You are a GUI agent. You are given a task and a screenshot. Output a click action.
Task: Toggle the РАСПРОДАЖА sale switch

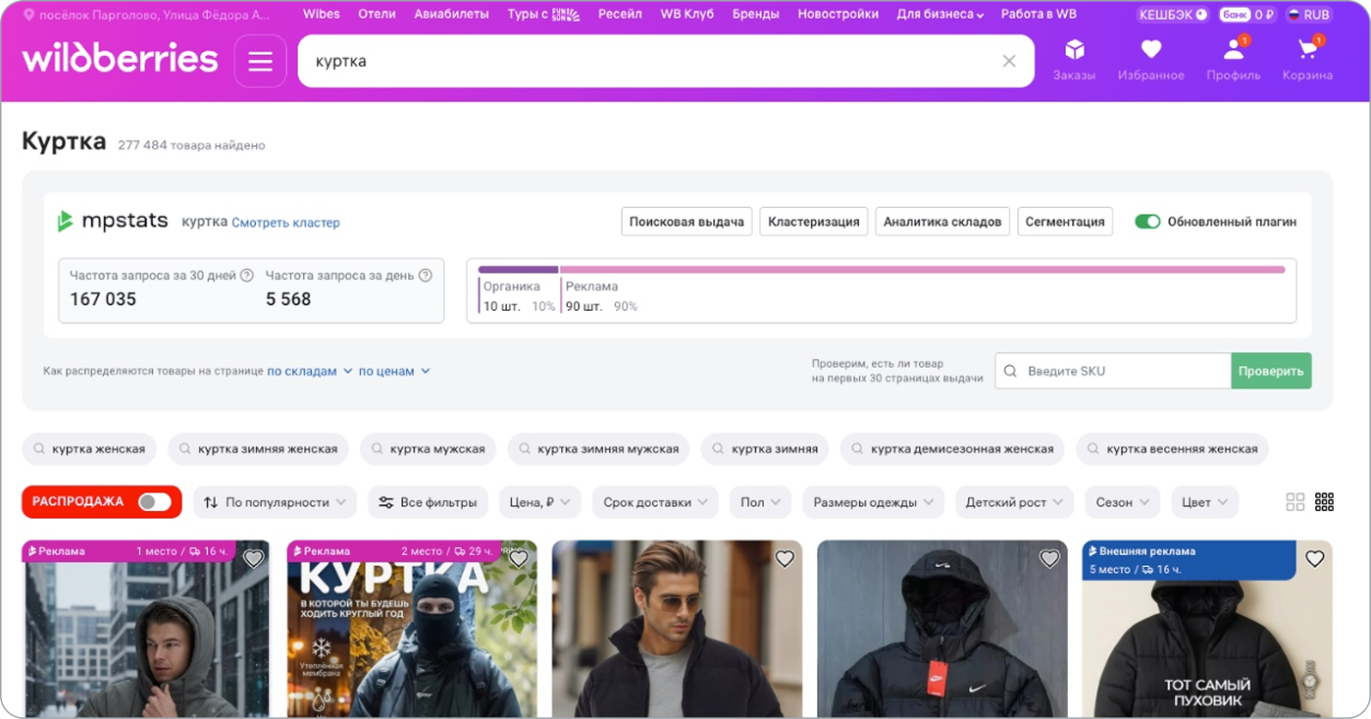click(154, 502)
